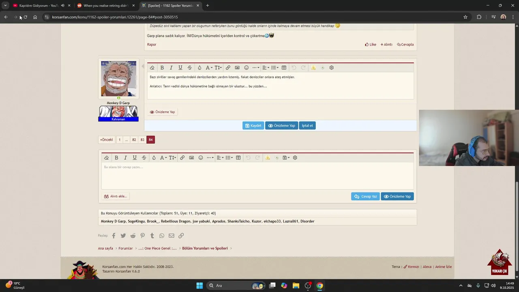Screen dimensions: 519x292
Task: Open Windows Start menu on taskbar
Action: pos(199,286)
